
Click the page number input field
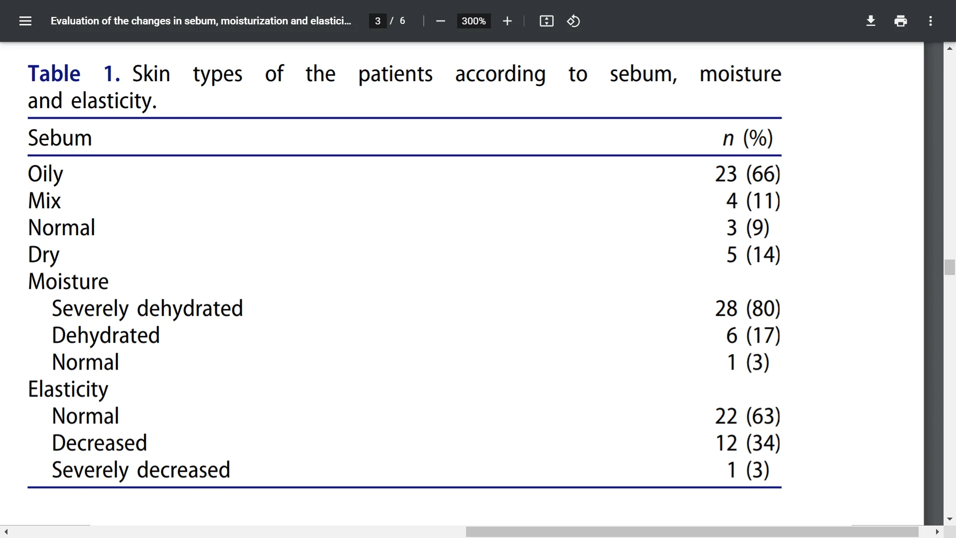pos(377,21)
